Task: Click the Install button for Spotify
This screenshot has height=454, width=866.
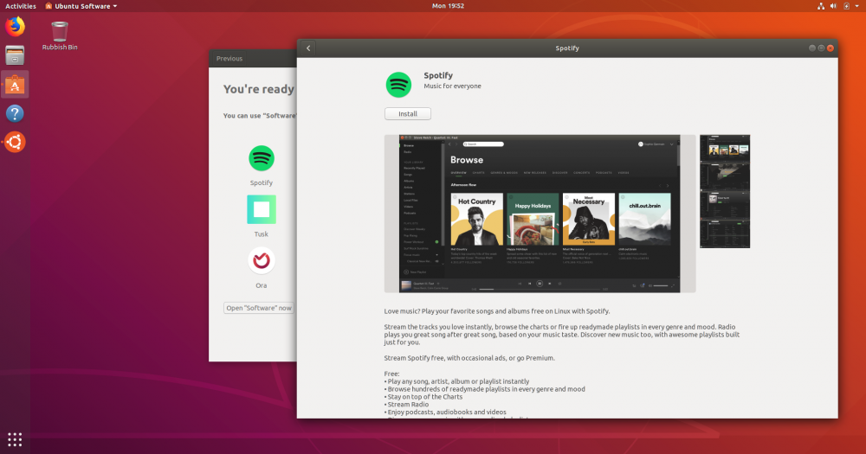Action: pos(408,113)
